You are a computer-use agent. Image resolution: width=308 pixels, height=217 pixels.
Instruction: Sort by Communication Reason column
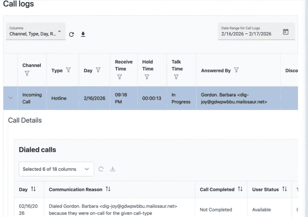coord(108,189)
